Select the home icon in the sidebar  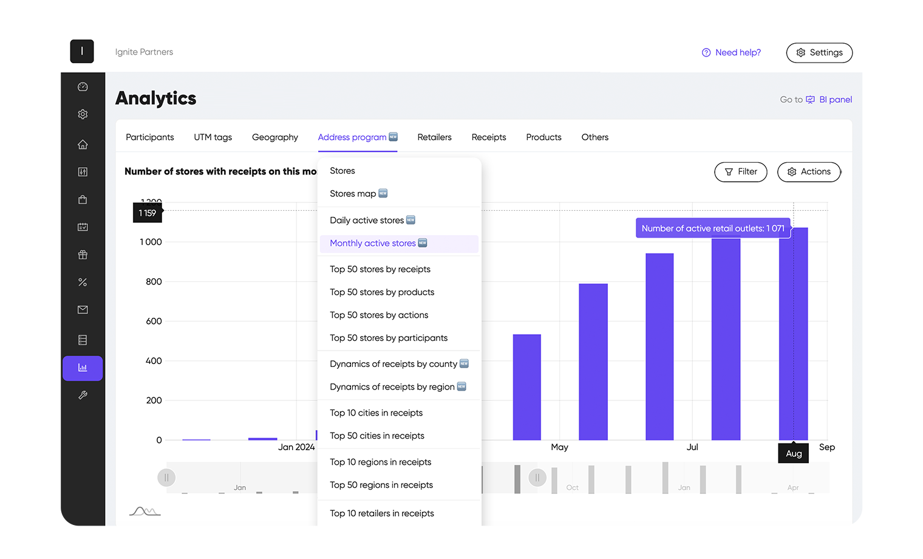coord(82,144)
